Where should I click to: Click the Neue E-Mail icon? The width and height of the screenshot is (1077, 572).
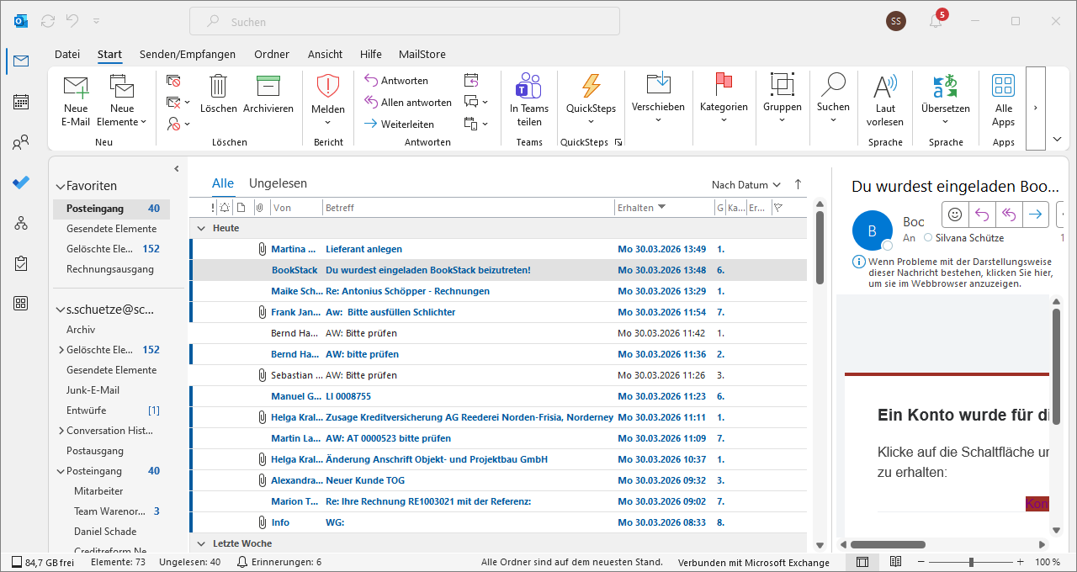click(x=76, y=87)
